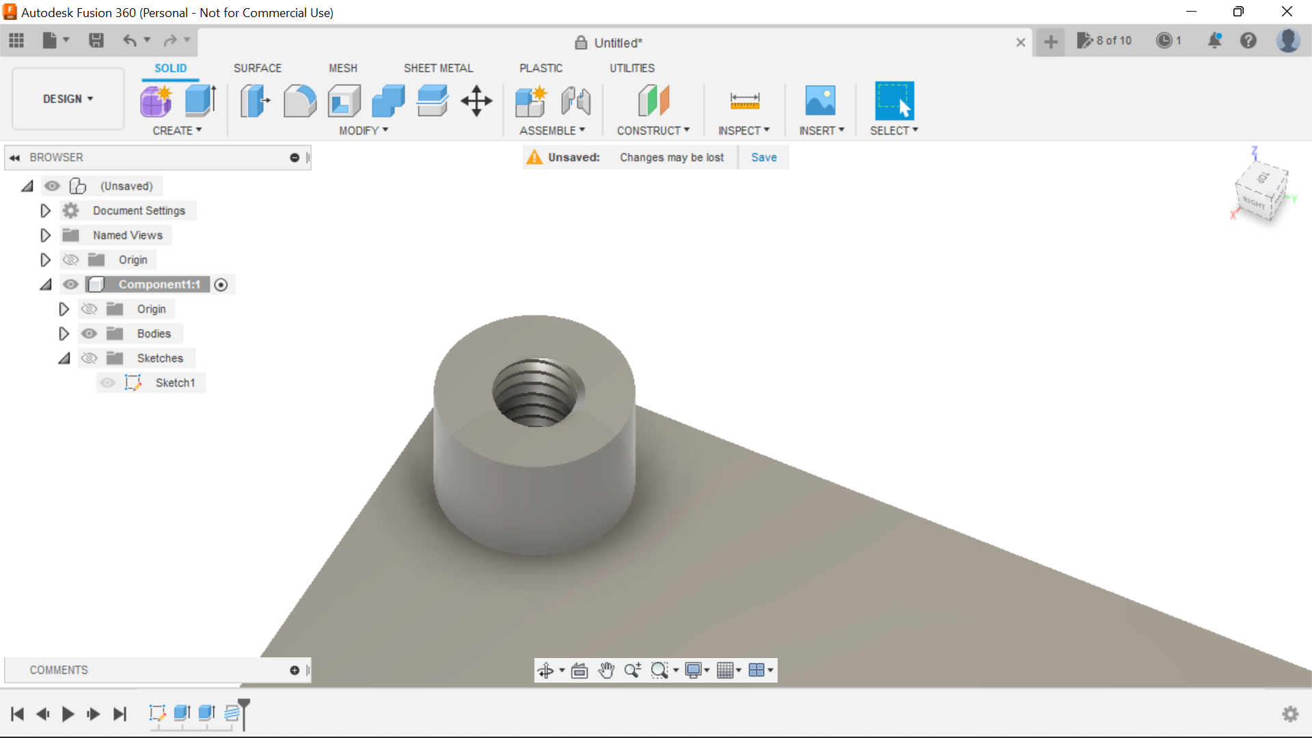Toggle visibility of Sketch1
Screen dimensions: 1312x738
tap(107, 383)
